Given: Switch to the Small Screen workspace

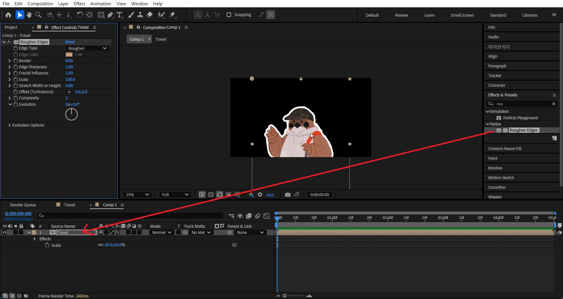Looking at the screenshot, I should (462, 15).
